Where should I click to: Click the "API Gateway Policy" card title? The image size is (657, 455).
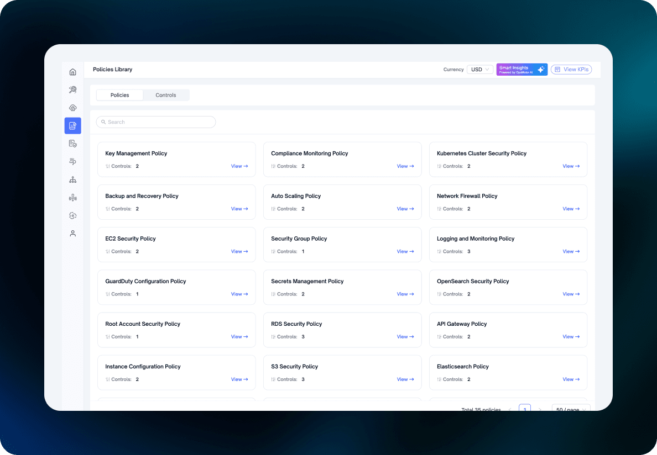462,324
